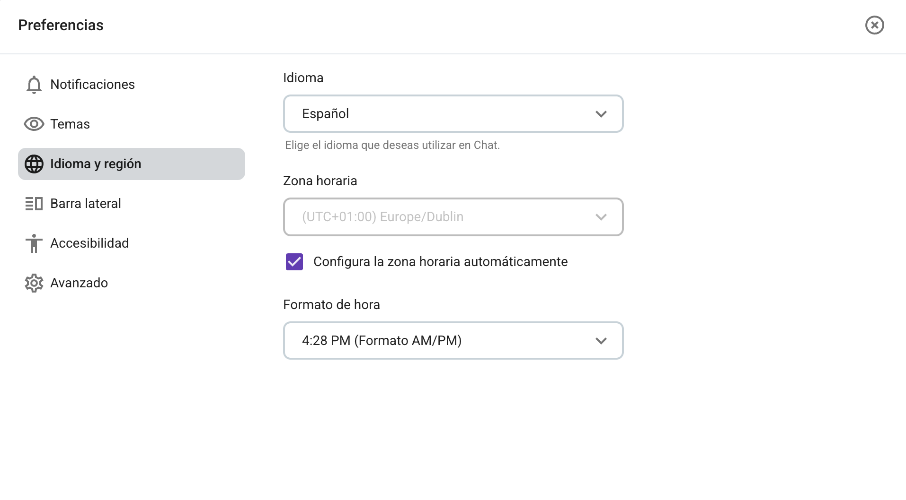Close the Preferencias dialog with the X icon
Screen dimensions: 906x500
[x=874, y=25]
